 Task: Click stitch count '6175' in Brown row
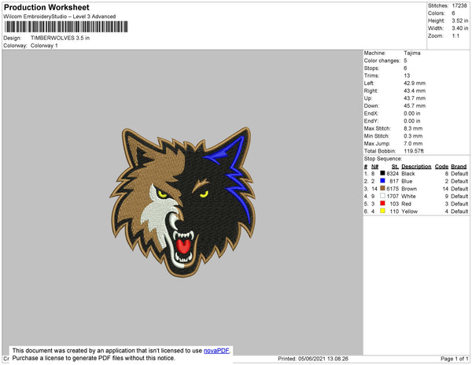coord(393,189)
